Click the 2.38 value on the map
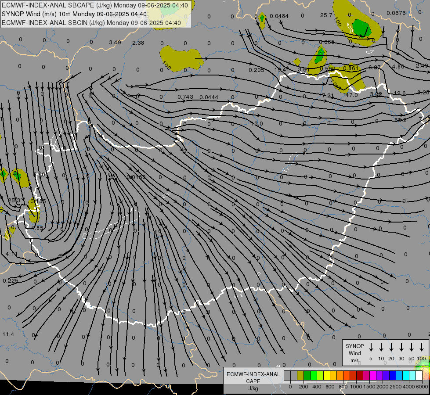 point(138,43)
